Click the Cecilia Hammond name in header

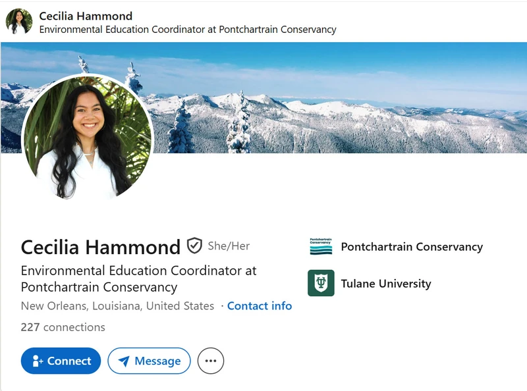tap(86, 16)
